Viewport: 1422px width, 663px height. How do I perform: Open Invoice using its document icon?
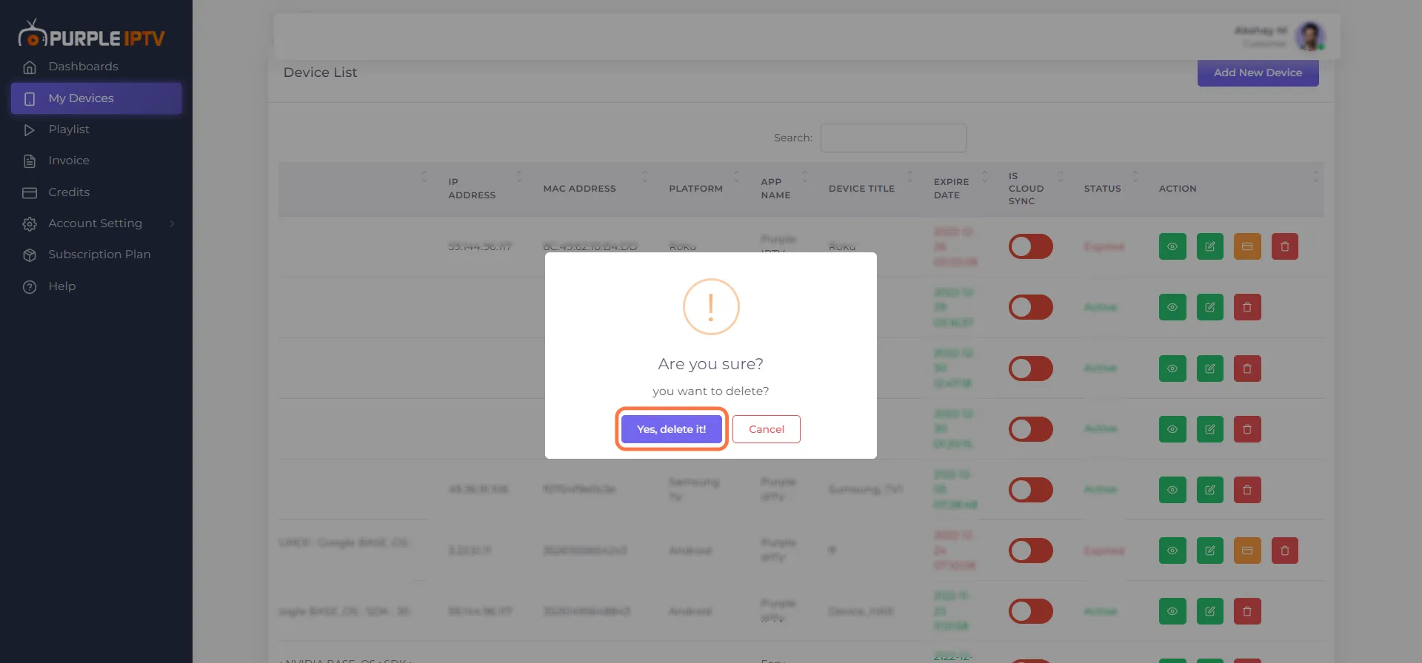[x=30, y=161]
